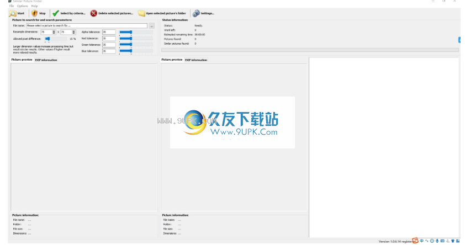465x245 pixels.
Task: Click the punctuation mode IME icon
Action: [x=427, y=241]
